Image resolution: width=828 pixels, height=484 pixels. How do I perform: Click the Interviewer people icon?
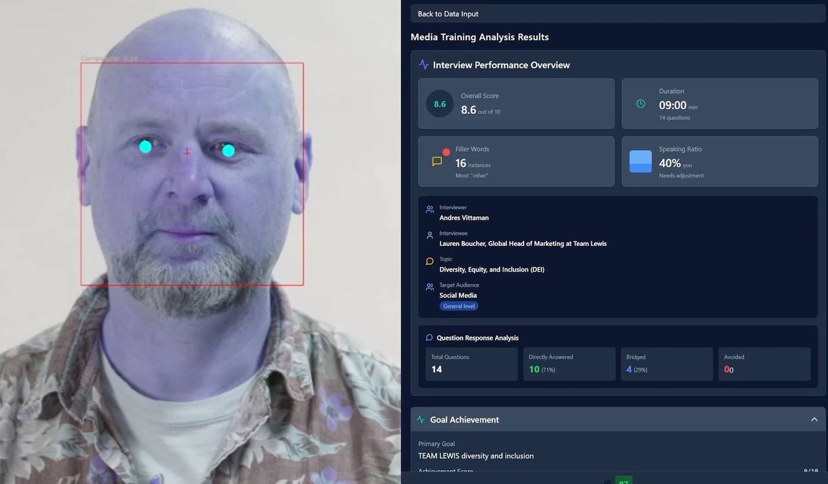coord(430,210)
